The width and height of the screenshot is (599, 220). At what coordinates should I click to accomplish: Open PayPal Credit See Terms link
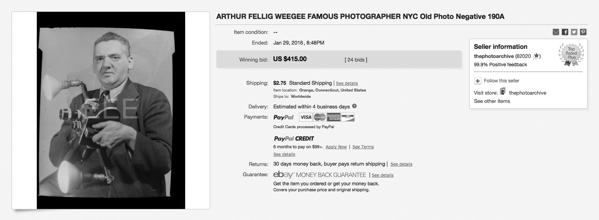click(x=363, y=147)
